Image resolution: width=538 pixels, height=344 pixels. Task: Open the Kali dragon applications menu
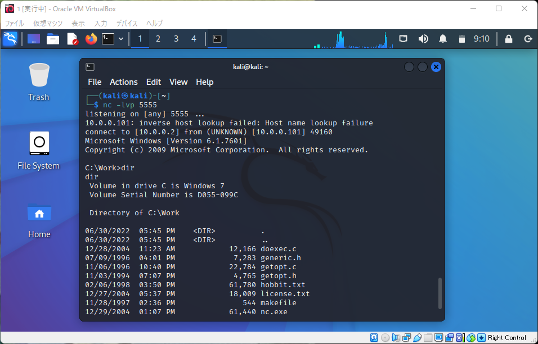click(10, 39)
